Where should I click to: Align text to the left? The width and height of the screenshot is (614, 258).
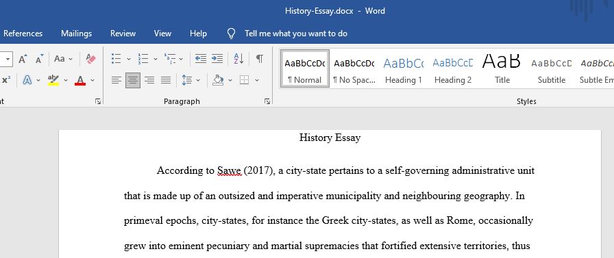click(x=116, y=80)
